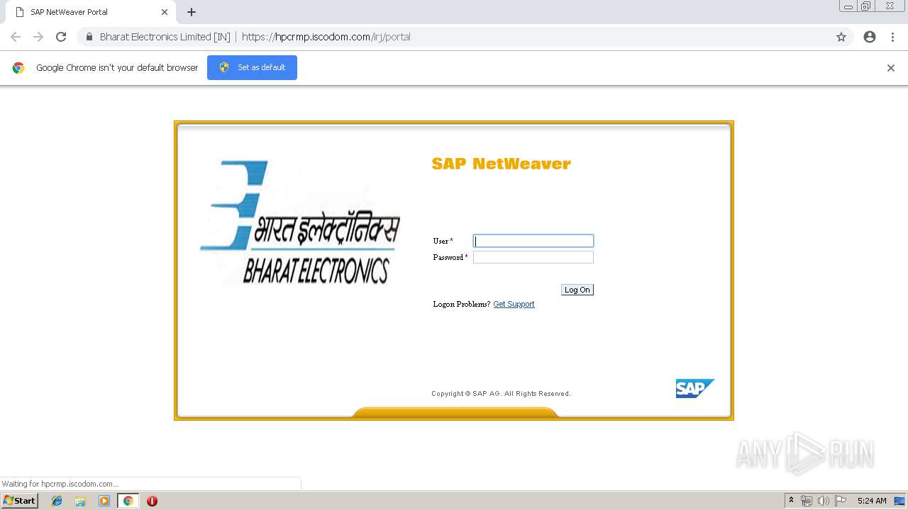908x510 pixels.
Task: Open the Chrome three-dot menu
Action: point(892,37)
